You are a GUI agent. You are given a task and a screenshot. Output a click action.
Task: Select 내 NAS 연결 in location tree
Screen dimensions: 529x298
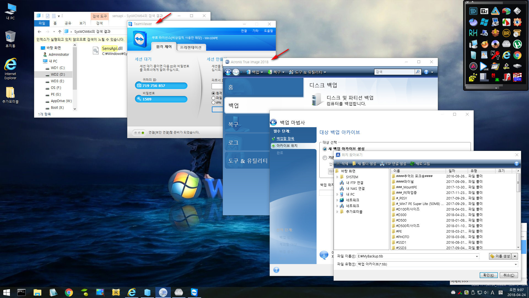pyautogui.click(x=355, y=189)
